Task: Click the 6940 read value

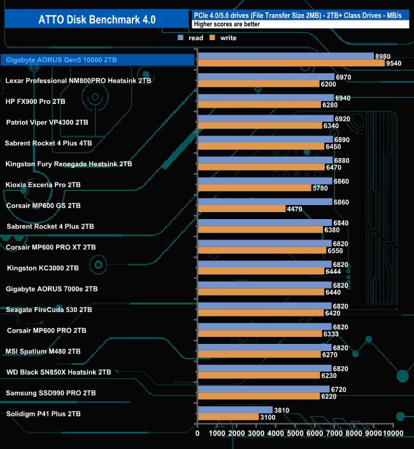Action: click(343, 98)
